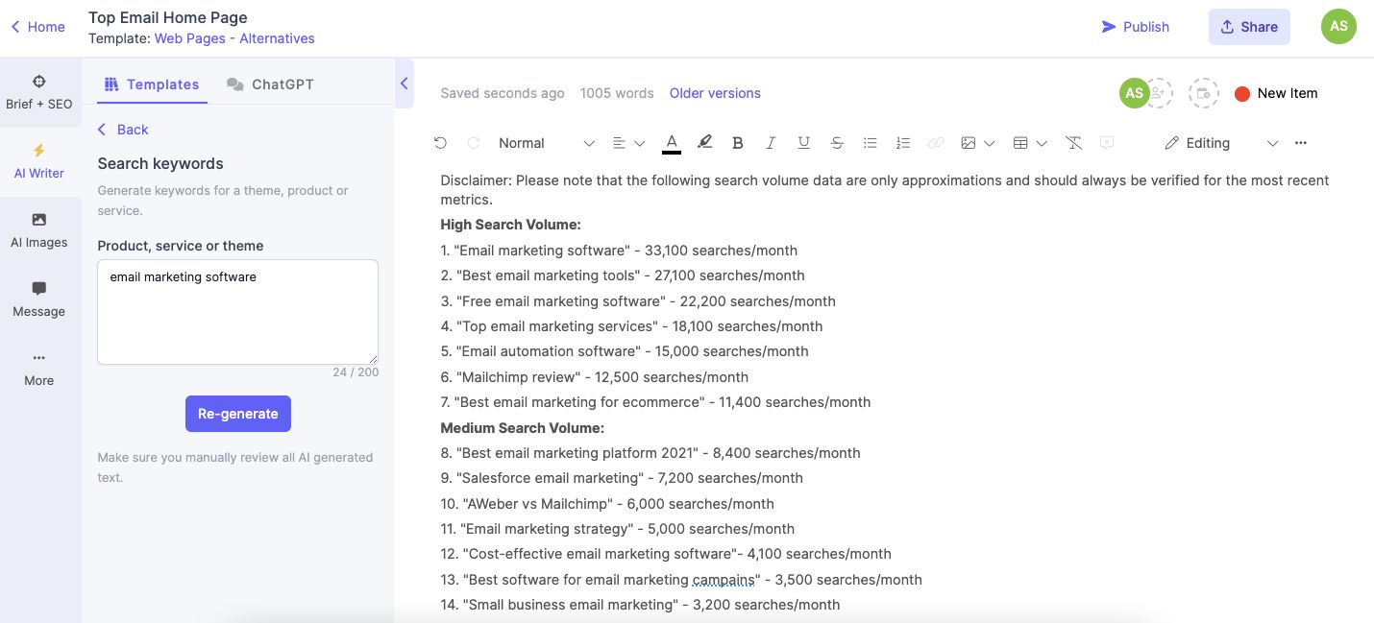Open the Normal paragraph style dropdown

click(x=546, y=143)
